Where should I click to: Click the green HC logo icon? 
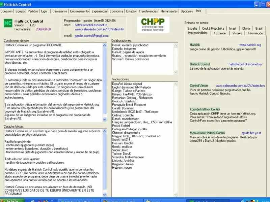8,23
